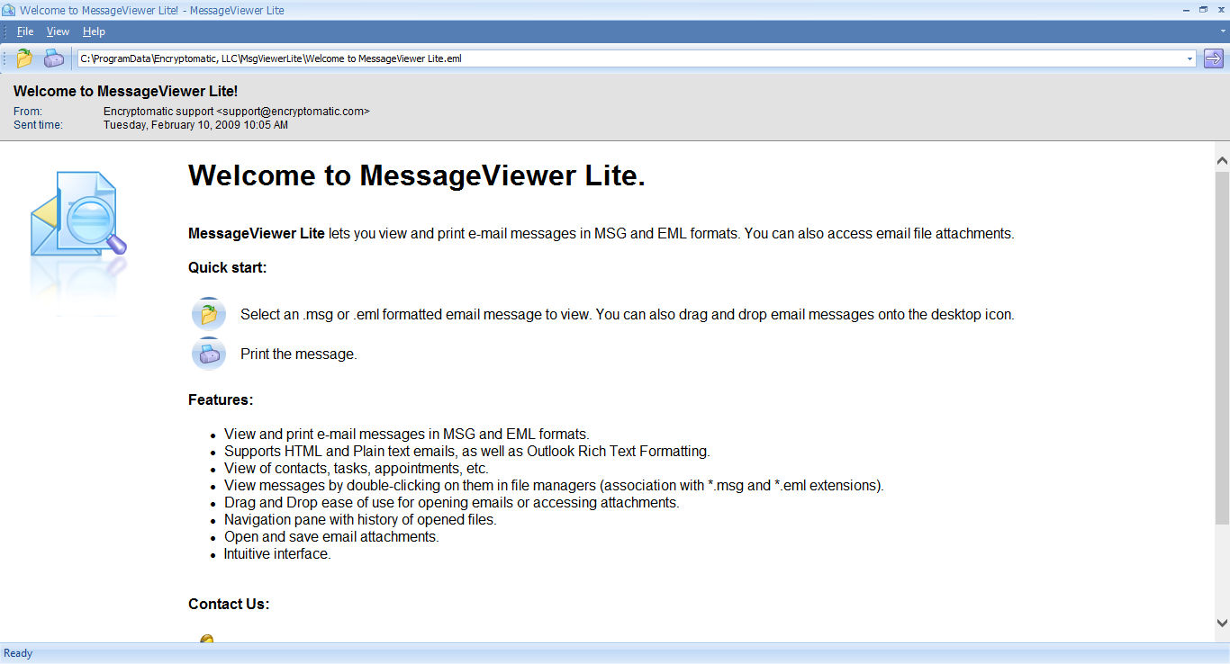Screen dimensions: 1230x664
Task: Click the text 'Print the message.'
Action: [x=299, y=354]
